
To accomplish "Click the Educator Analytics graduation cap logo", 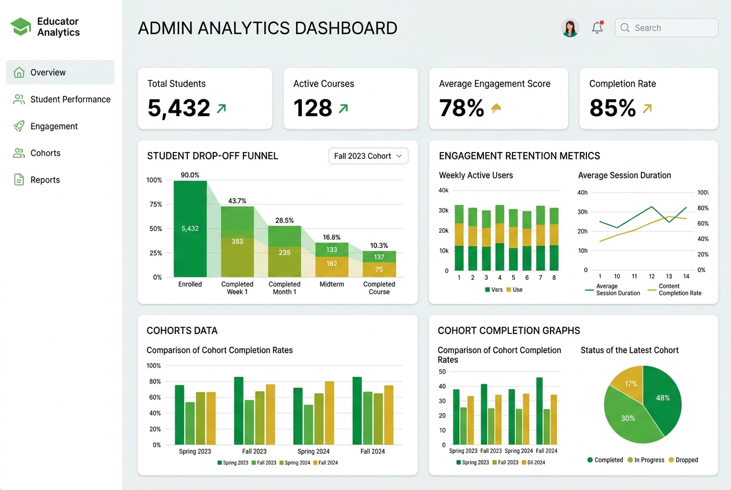I will [21, 27].
